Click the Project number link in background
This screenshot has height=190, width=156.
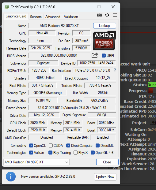click(x=153, y=123)
